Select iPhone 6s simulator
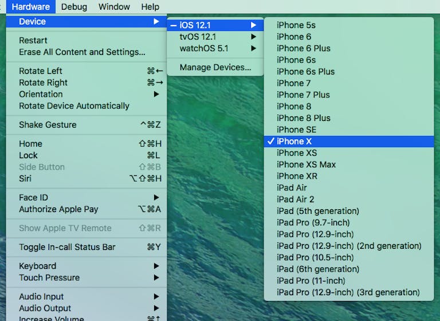The height and width of the screenshot is (321, 440). 349,60
